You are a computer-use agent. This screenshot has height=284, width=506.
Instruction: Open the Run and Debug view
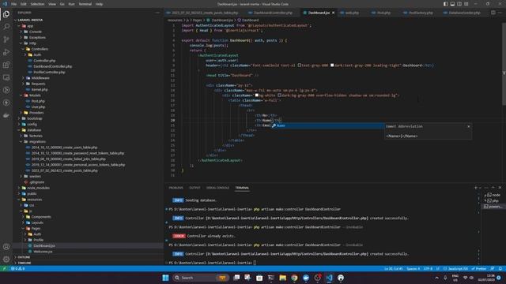6,52
